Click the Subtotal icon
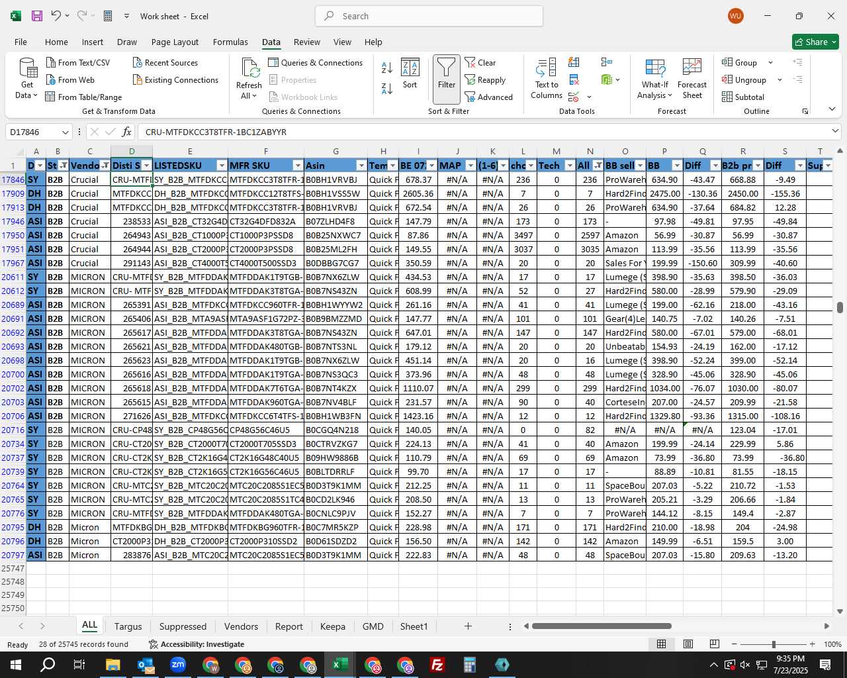Image resolution: width=847 pixels, height=678 pixels. (x=743, y=97)
